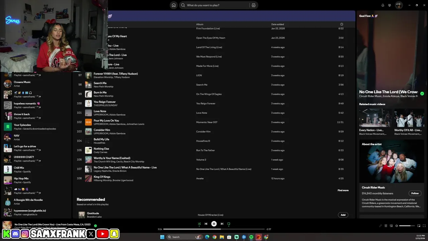Skip to next track
The height and width of the screenshot is (241, 428).
(x=222, y=224)
